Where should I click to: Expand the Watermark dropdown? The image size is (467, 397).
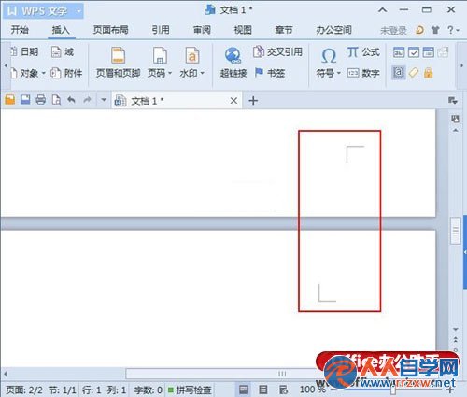(x=203, y=73)
